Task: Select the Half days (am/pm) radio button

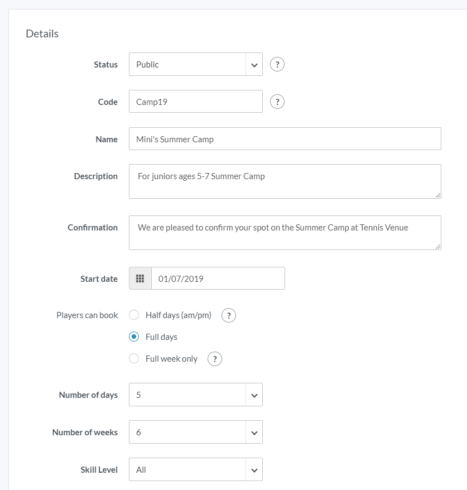Action: coord(134,315)
